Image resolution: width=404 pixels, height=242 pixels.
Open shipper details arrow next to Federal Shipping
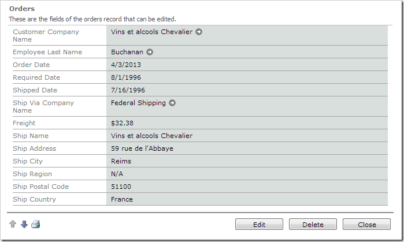(172, 103)
